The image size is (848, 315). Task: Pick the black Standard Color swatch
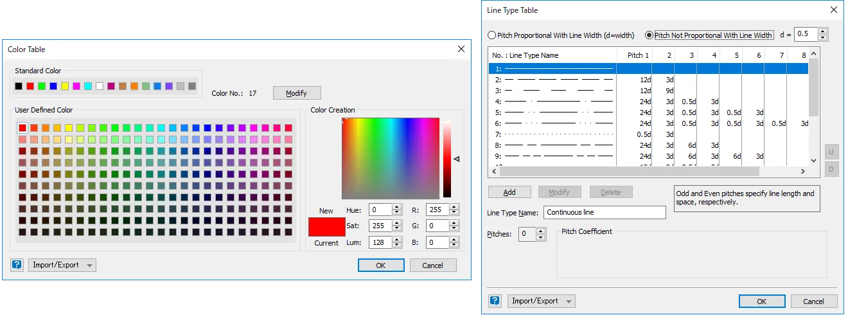(19, 86)
